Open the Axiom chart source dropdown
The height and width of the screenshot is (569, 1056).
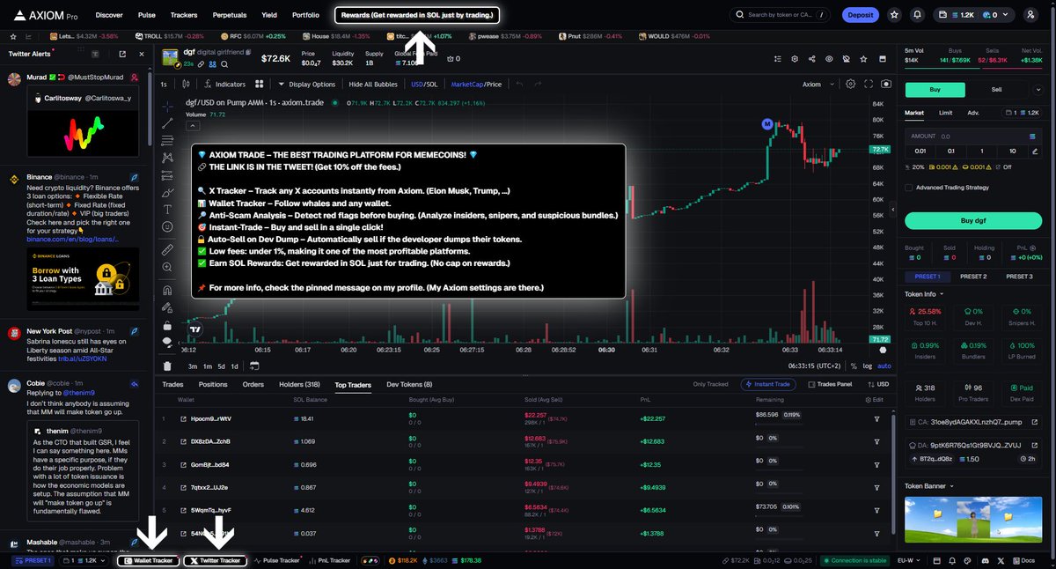[x=817, y=85]
